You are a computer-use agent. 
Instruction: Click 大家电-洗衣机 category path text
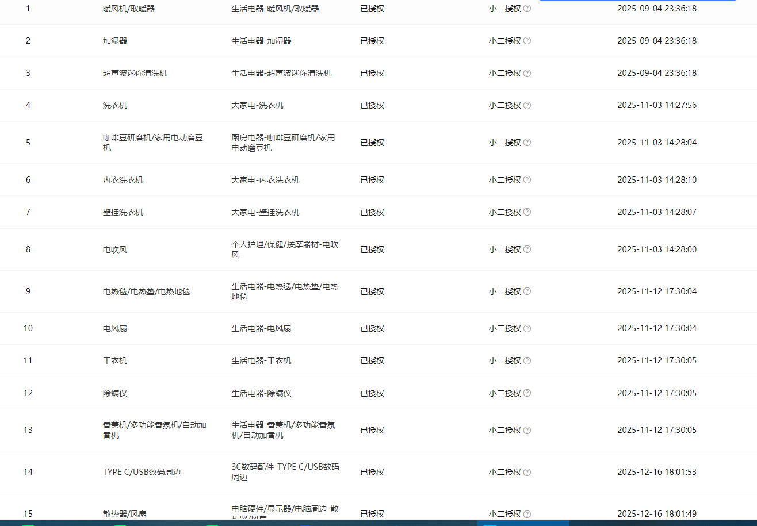click(257, 105)
